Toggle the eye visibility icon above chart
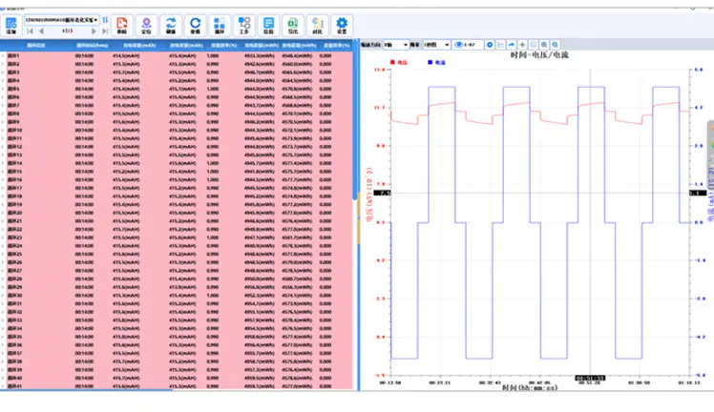Viewport: 714px width, 412px height. click(x=459, y=45)
